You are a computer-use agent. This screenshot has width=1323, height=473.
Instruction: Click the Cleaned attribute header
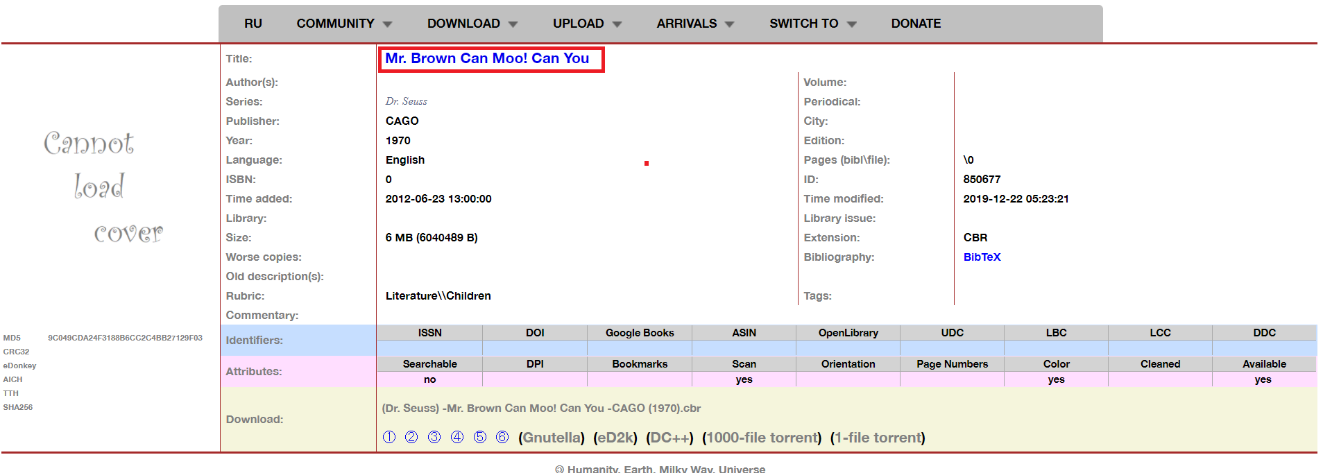pos(1161,364)
